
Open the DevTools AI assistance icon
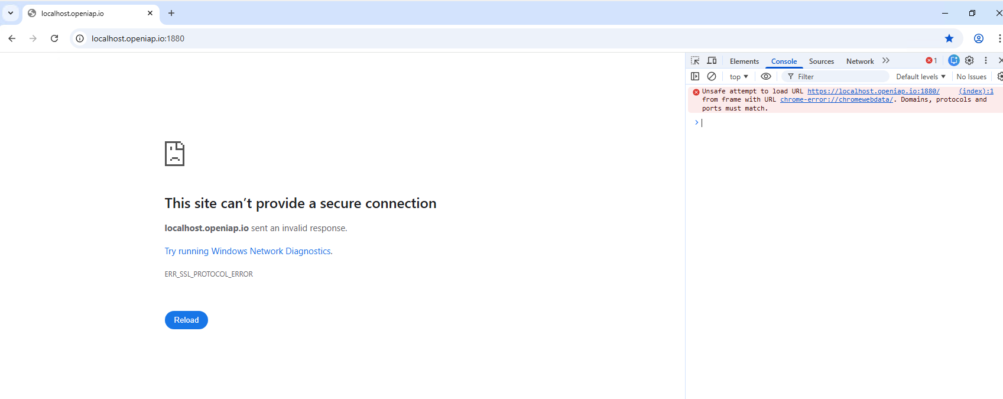tap(953, 60)
